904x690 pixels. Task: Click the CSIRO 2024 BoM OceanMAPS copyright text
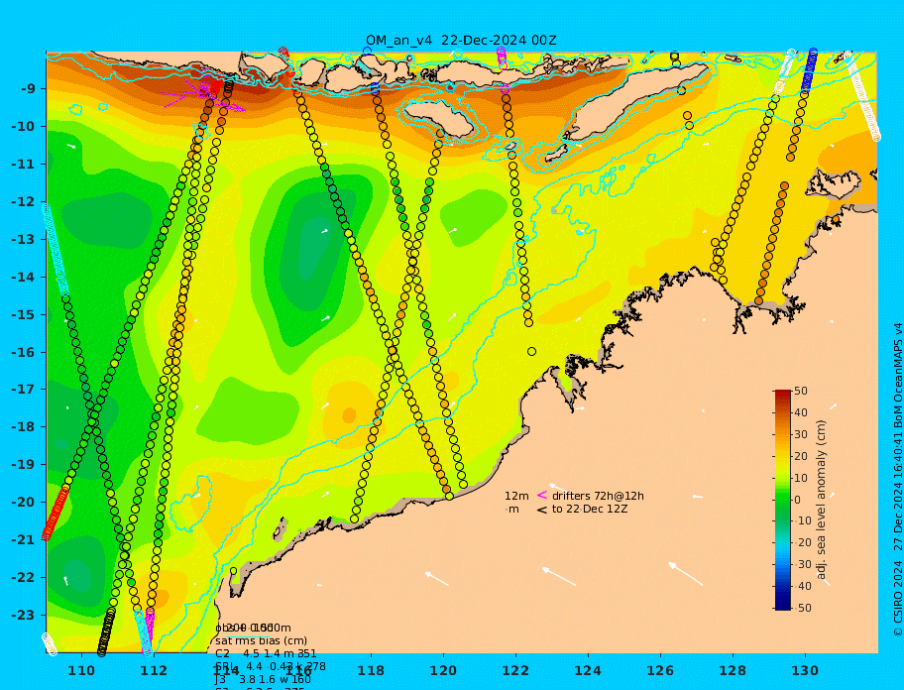point(898,480)
